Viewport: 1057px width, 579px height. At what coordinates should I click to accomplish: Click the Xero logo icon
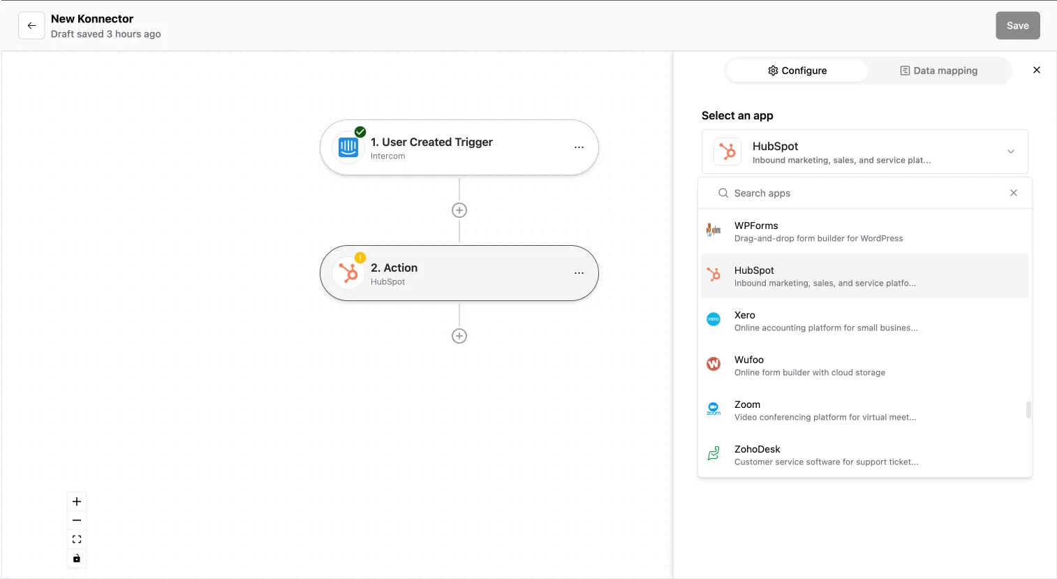click(x=714, y=319)
